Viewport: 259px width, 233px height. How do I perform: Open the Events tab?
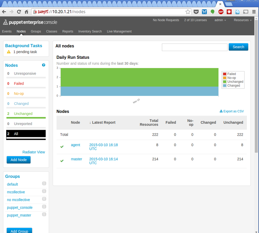click(x=7, y=31)
